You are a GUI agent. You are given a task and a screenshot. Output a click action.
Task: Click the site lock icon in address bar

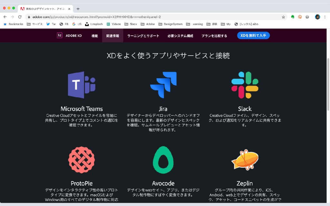(x=29, y=17)
